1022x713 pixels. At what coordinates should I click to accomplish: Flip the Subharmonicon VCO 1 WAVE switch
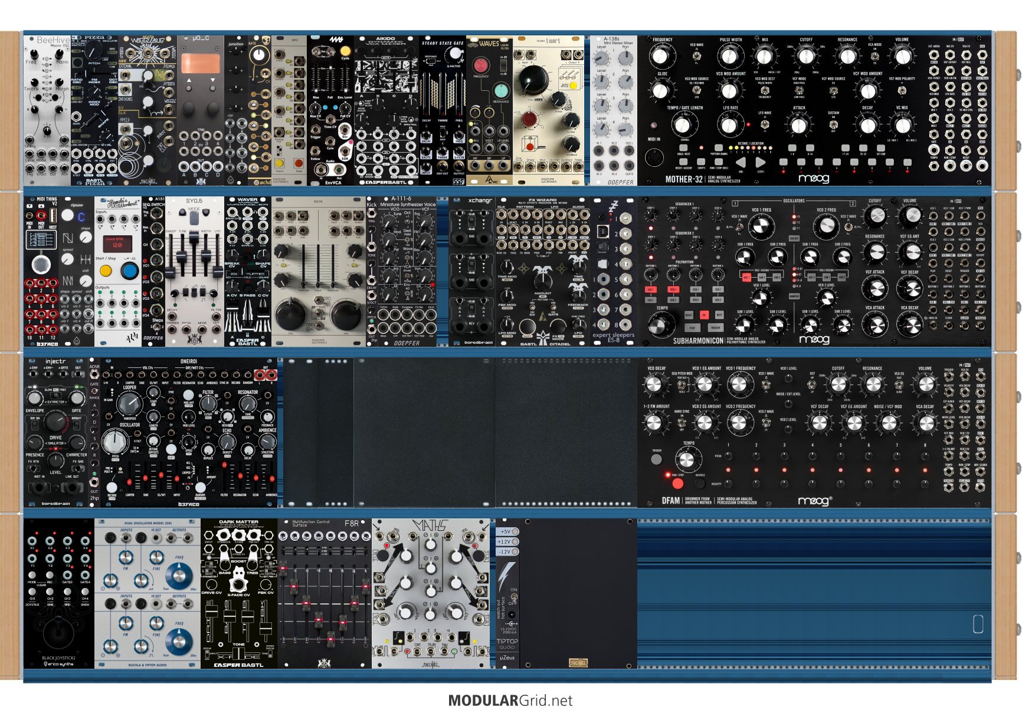[739, 226]
